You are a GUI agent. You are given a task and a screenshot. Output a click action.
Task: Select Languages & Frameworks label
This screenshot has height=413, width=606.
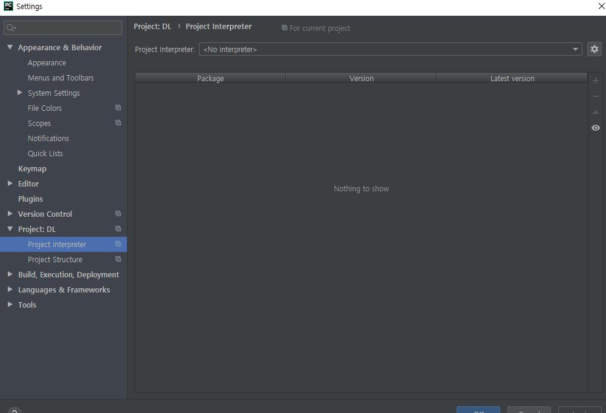pos(64,289)
